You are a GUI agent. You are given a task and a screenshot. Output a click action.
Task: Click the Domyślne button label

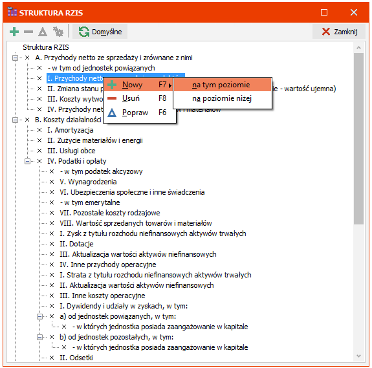(x=107, y=32)
